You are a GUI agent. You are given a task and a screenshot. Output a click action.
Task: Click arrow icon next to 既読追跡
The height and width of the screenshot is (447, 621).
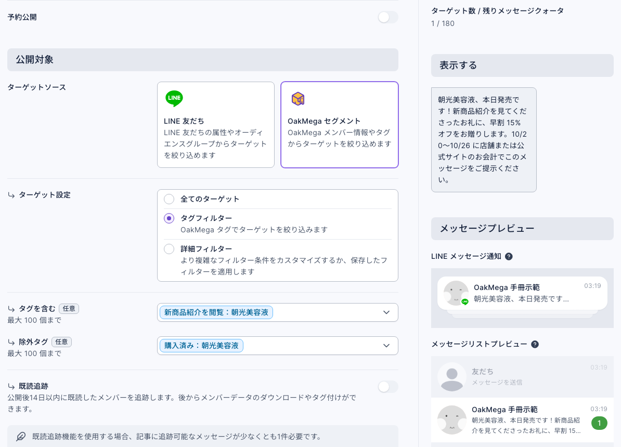tap(11, 386)
